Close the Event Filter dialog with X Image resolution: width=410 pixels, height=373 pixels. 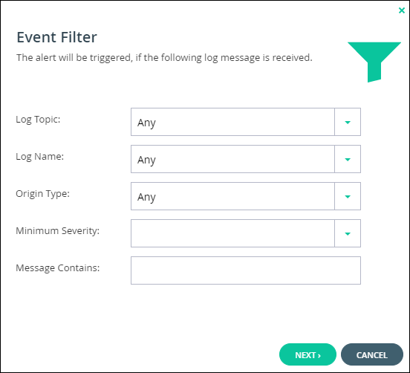tap(402, 10)
